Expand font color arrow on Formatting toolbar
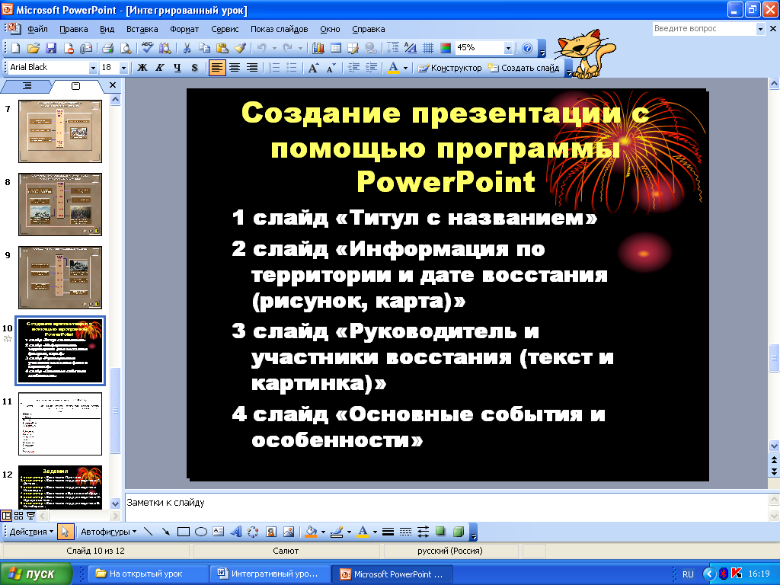 pyautogui.click(x=406, y=68)
